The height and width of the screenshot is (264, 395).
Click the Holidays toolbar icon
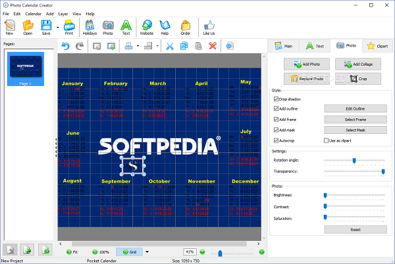[x=90, y=27]
